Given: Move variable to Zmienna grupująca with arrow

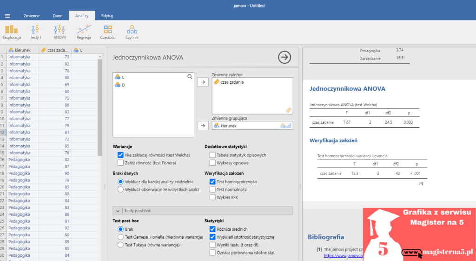Looking at the screenshot, I should coord(202,125).
